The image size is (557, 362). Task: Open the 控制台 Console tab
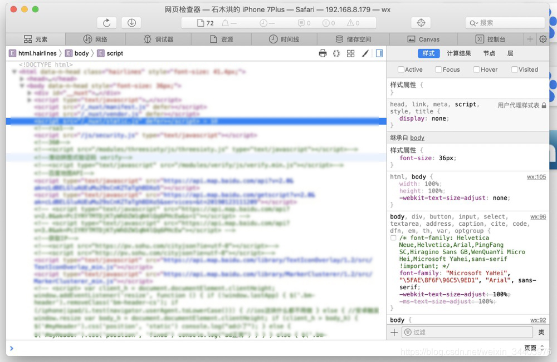[490, 39]
